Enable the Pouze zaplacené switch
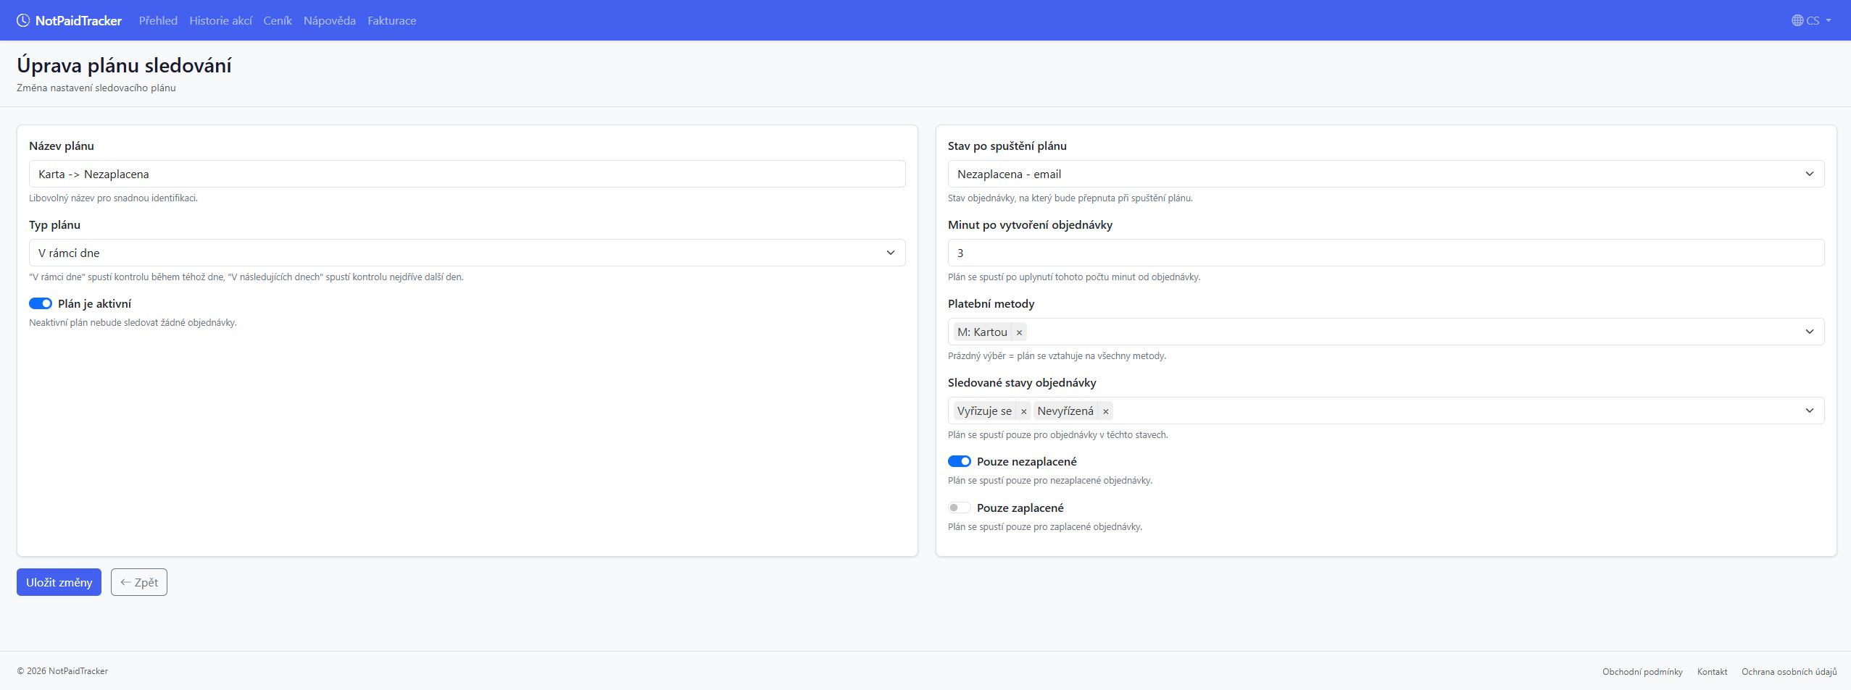 click(x=959, y=508)
